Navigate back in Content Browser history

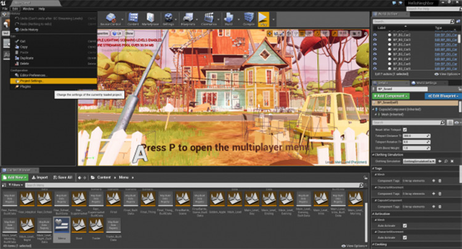click(79, 178)
